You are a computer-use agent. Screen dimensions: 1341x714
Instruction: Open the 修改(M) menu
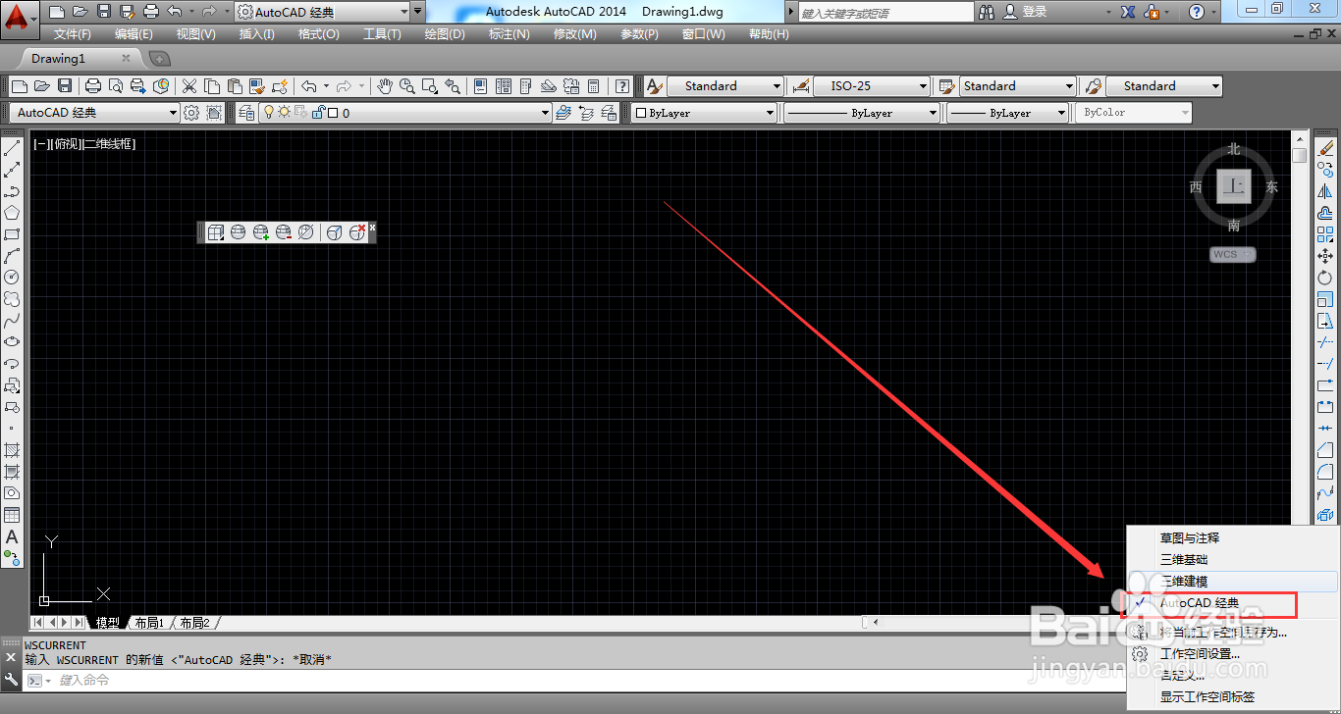[574, 33]
